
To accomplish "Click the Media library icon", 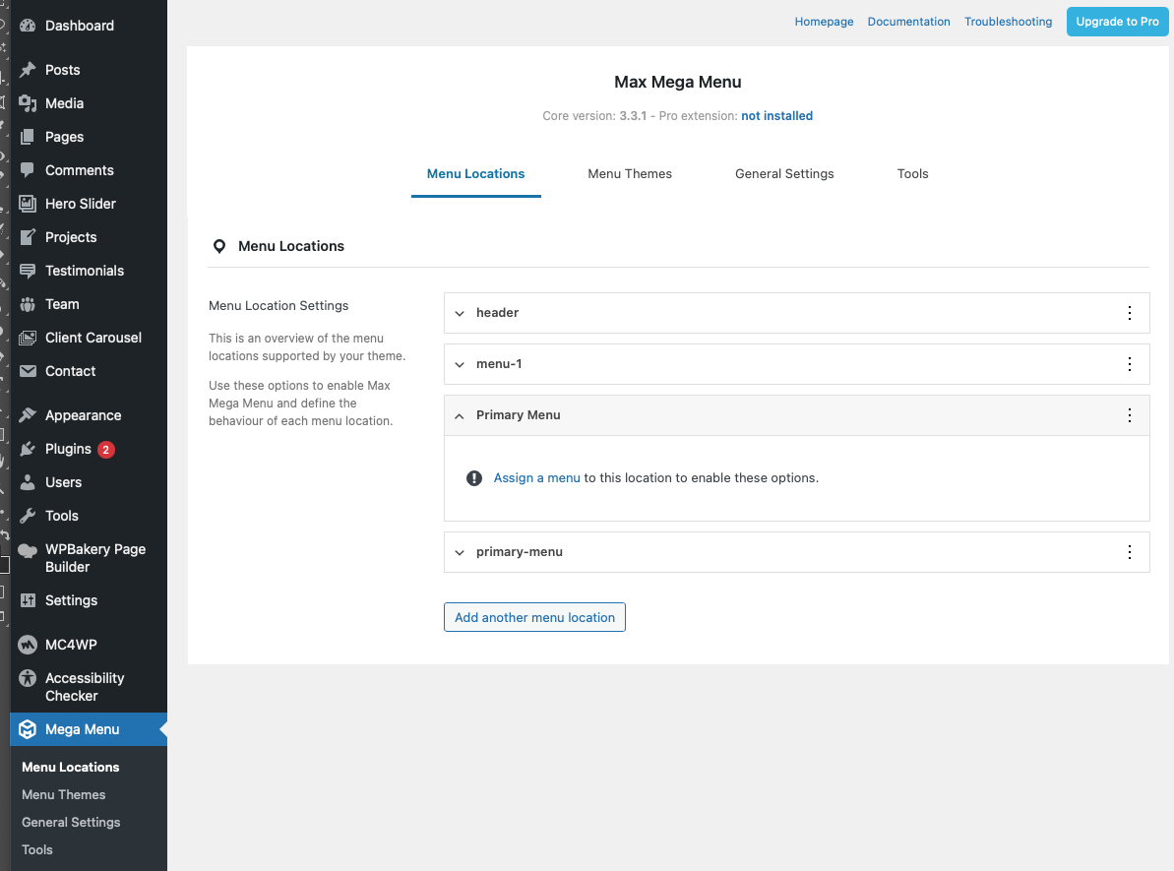I will tap(28, 103).
